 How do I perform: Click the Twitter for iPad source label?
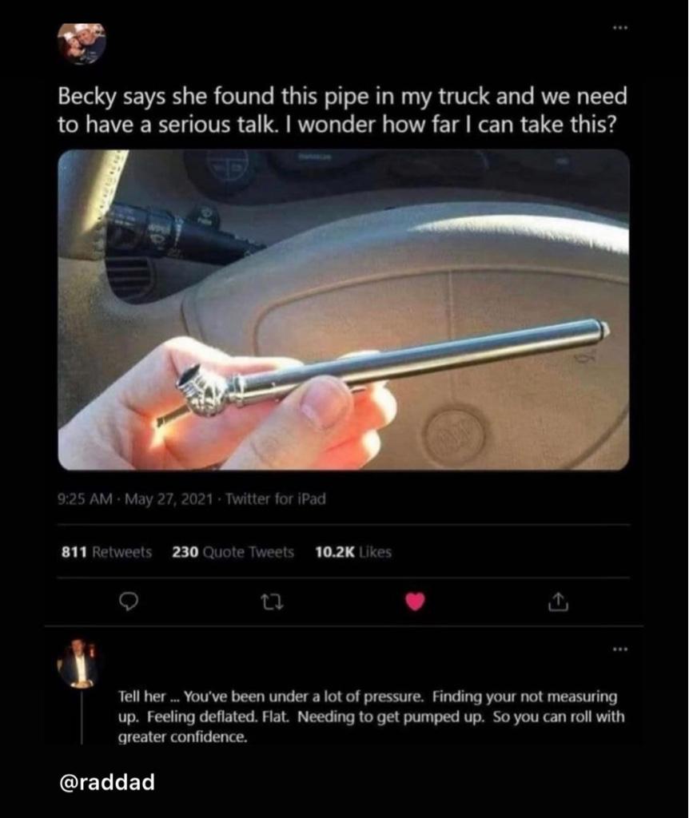click(x=276, y=499)
